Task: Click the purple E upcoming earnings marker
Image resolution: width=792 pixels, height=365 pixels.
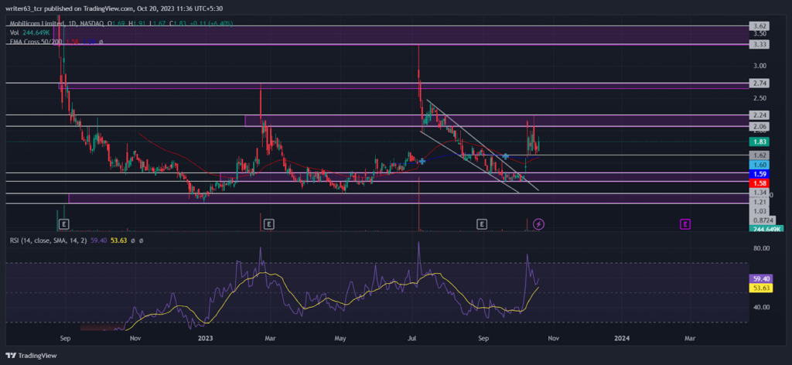Action: (685, 223)
